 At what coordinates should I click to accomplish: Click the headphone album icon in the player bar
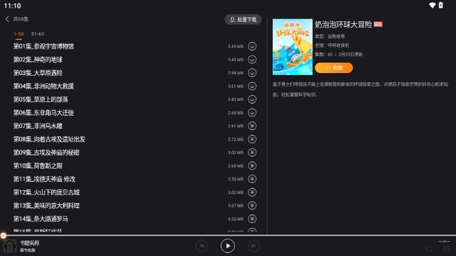10,246
